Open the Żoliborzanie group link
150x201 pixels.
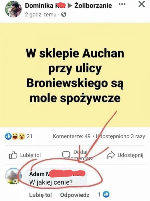tap(93, 5)
